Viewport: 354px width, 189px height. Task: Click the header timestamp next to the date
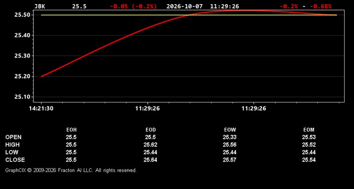point(224,6)
